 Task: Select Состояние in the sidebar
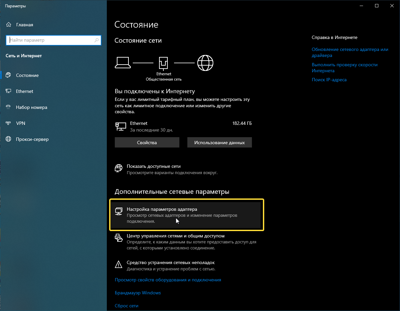tap(53, 75)
